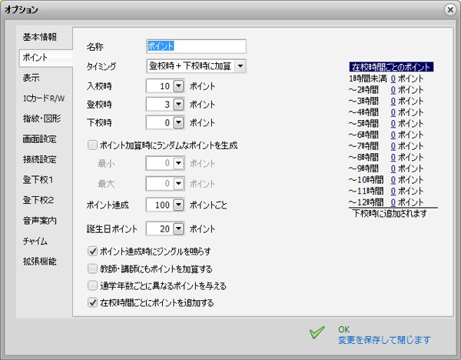Enable 教師・講師にもポイントを加算する checkbox
The height and width of the screenshot is (360, 461).
click(x=93, y=268)
